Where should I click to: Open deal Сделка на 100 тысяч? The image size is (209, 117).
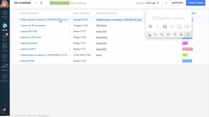[31, 37]
